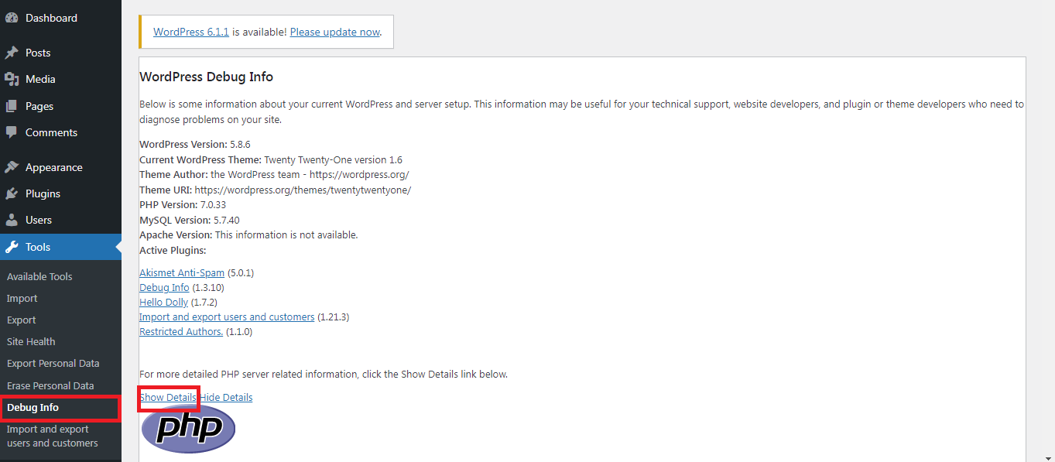The image size is (1055, 462).
Task: Click the Tools wrench icon
Action: click(12, 247)
